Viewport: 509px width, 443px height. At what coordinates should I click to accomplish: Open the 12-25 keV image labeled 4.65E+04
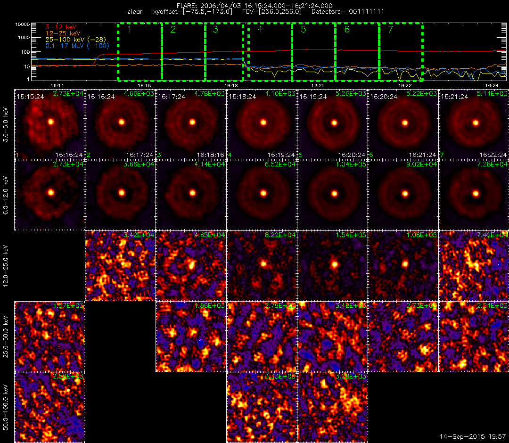pyautogui.click(x=191, y=266)
